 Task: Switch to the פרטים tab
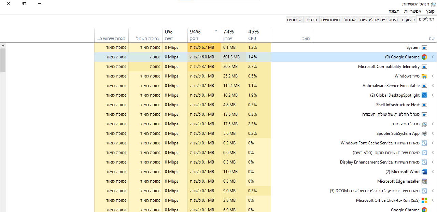click(311, 20)
